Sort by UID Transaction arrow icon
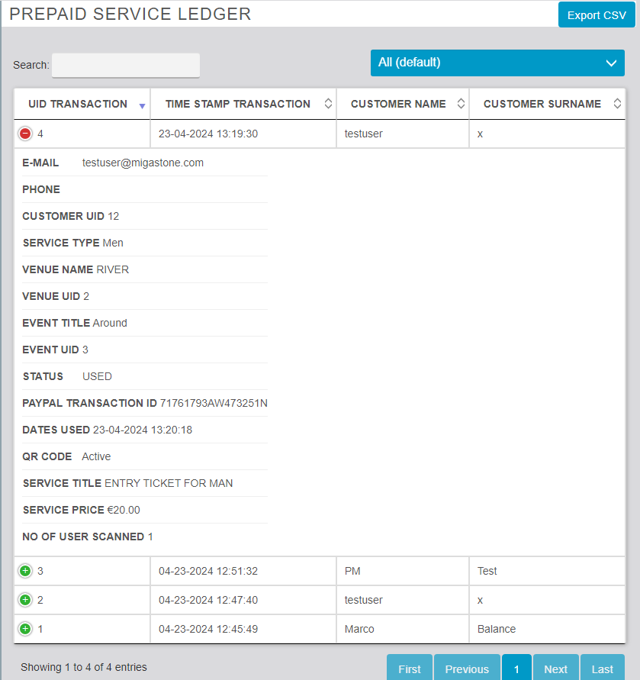Screen dimensions: 640x680 [142, 105]
